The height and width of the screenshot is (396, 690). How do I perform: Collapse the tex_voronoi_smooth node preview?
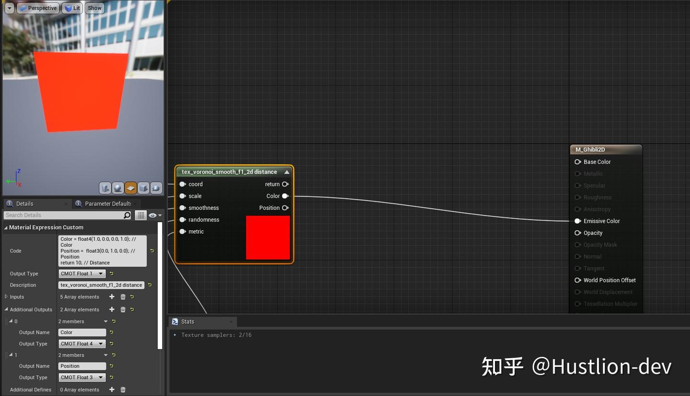(287, 171)
